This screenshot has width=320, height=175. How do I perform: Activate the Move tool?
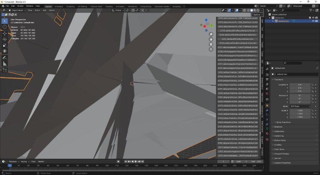[x=4, y=33]
